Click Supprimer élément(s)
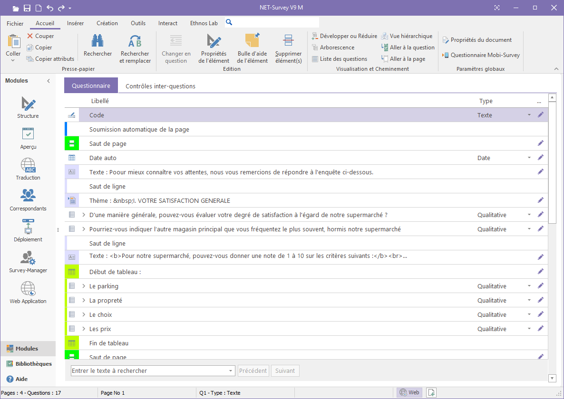The height and width of the screenshot is (399, 564). pyautogui.click(x=289, y=49)
